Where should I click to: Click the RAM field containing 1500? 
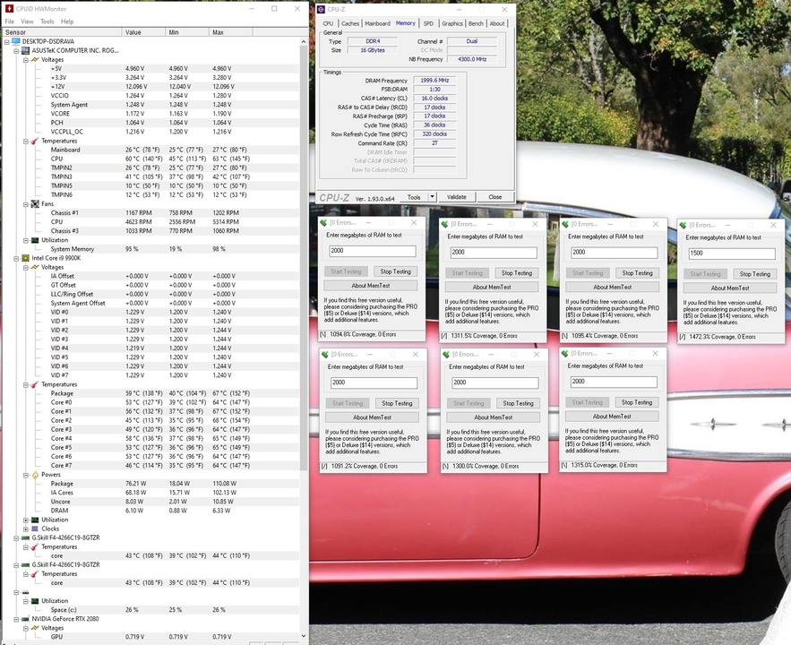click(x=732, y=254)
